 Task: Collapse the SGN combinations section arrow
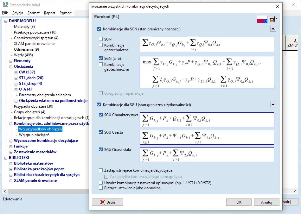click(273, 29)
